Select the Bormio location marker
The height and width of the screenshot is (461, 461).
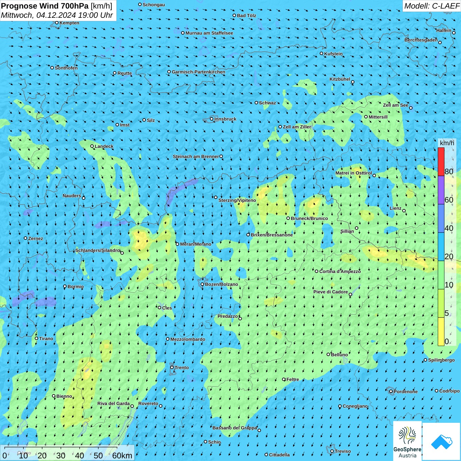pos(65,286)
